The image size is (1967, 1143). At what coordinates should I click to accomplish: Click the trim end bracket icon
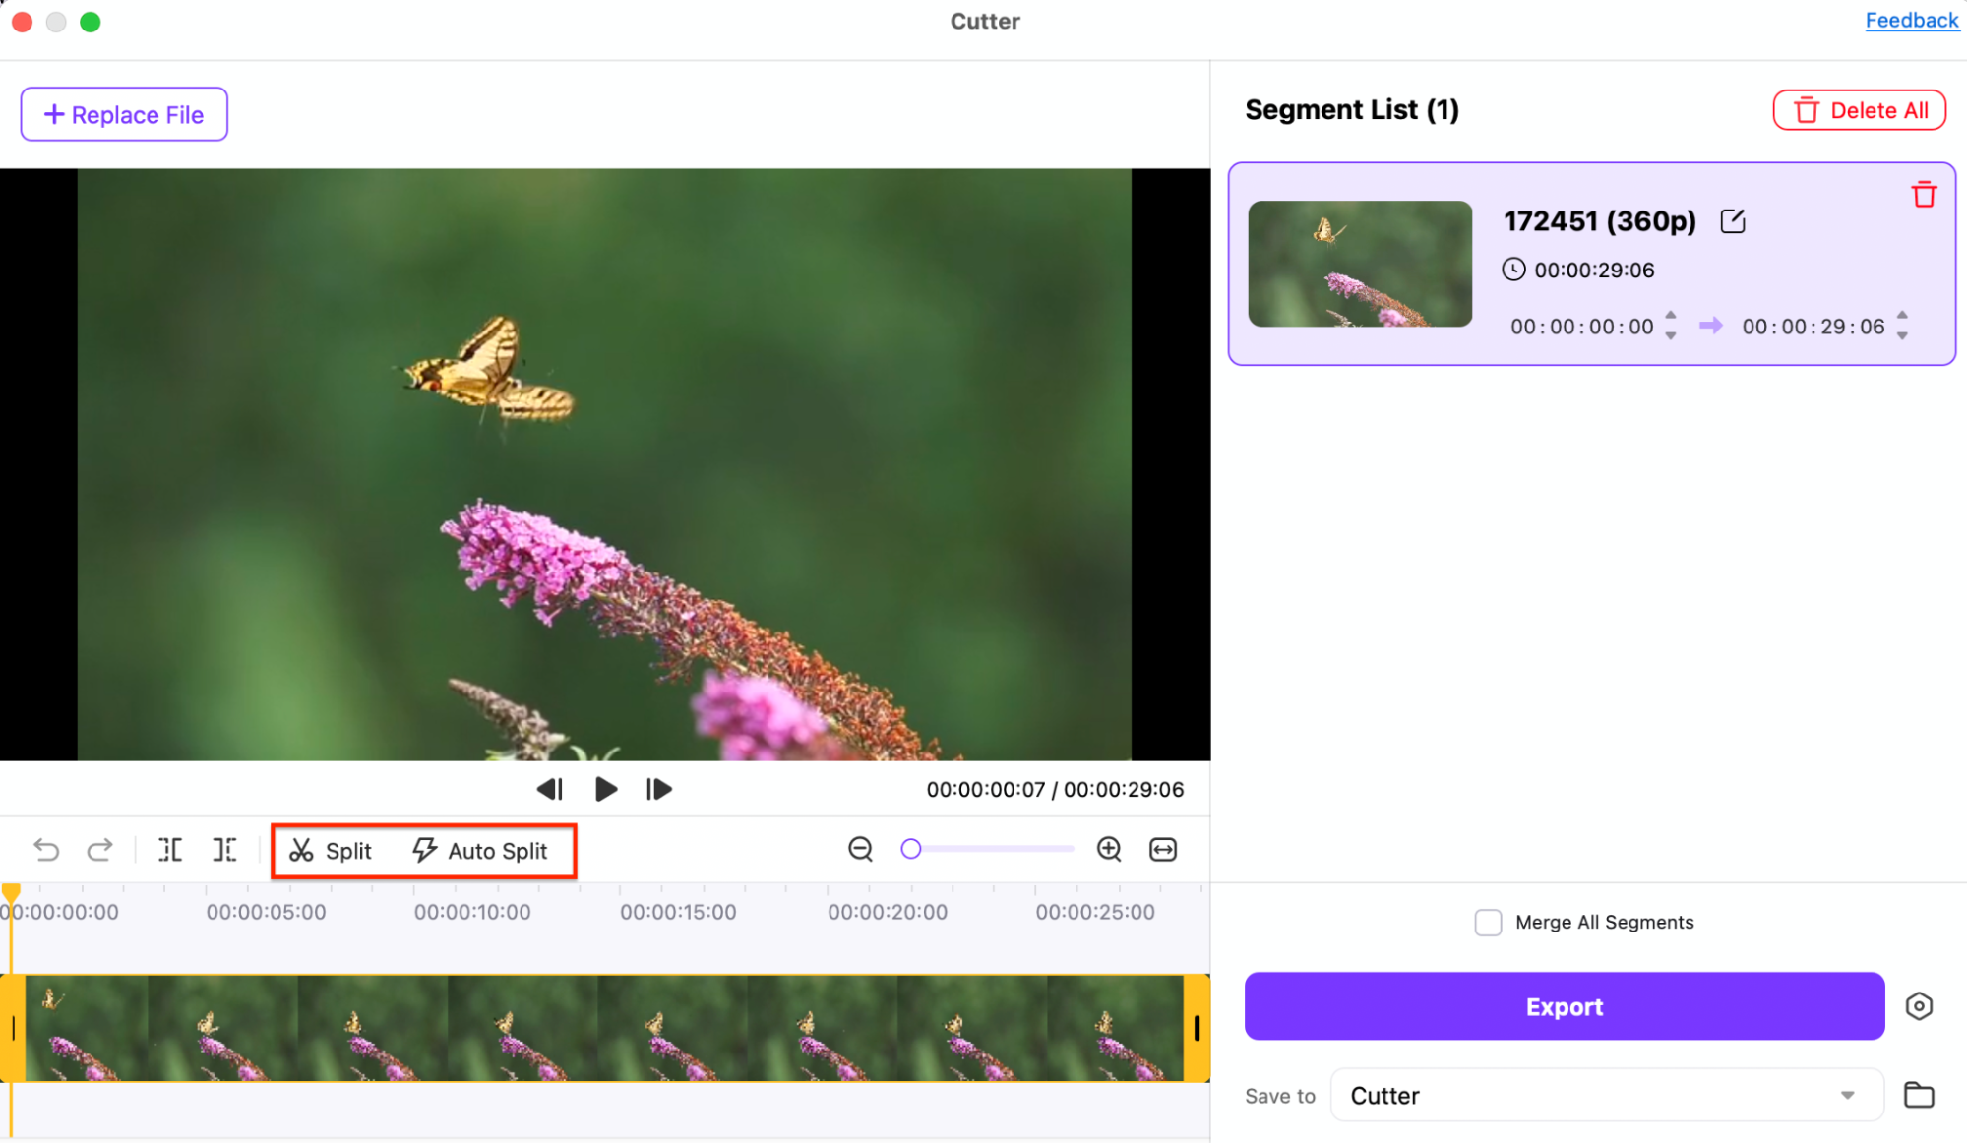[225, 850]
